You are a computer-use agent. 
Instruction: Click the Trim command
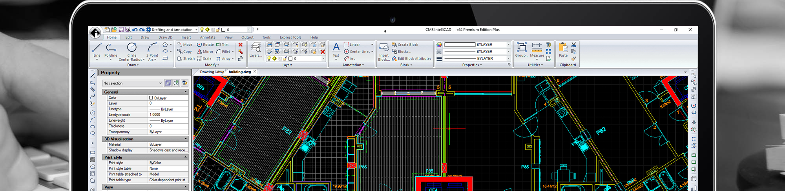(222, 45)
